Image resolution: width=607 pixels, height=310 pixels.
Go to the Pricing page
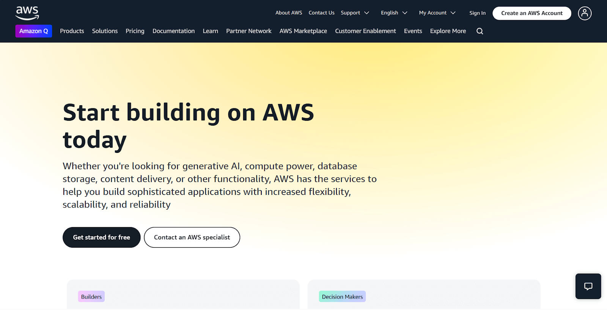[135, 31]
